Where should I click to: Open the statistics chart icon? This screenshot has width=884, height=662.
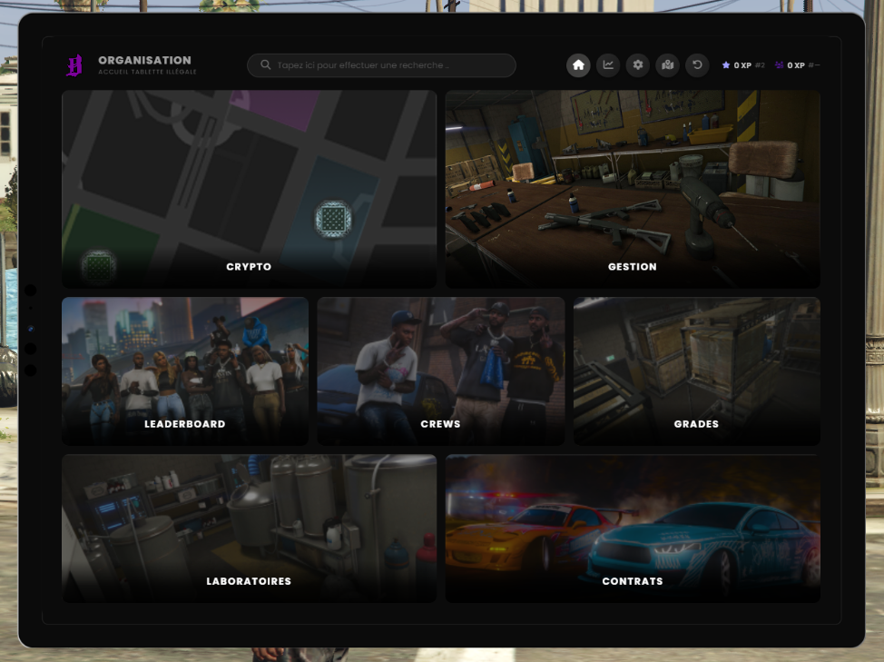tap(608, 65)
